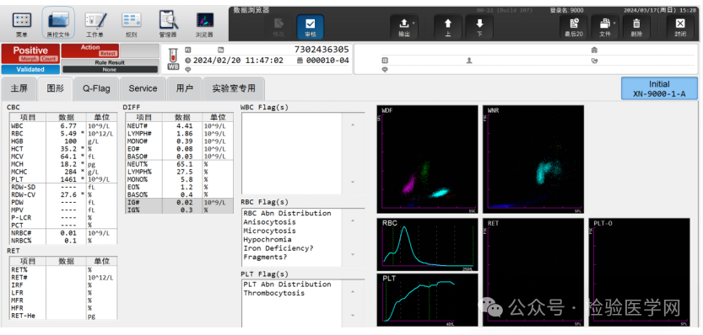The width and height of the screenshot is (703, 335).
Task: Click the PLT value 1461
Action: (x=68, y=179)
